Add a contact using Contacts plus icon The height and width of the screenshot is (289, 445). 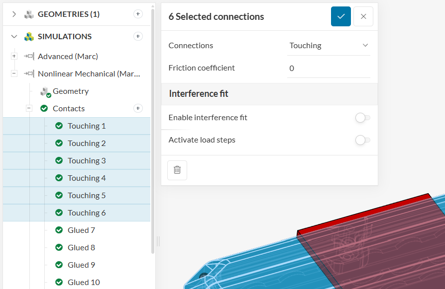click(x=138, y=108)
